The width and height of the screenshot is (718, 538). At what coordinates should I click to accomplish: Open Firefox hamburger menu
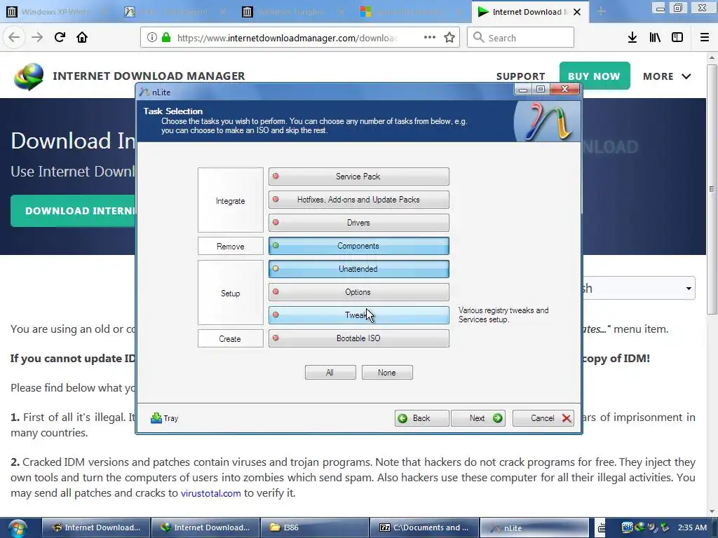click(705, 38)
